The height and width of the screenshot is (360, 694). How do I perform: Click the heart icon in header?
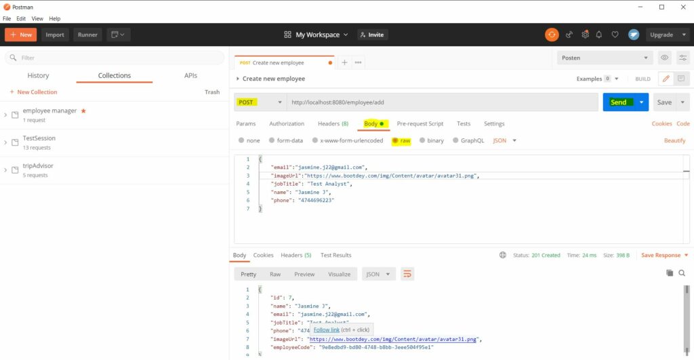point(615,35)
